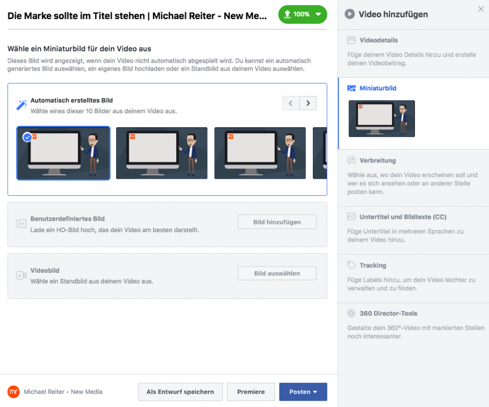This screenshot has width=489, height=407.
Task: Click the custom image upload icon
Action: pos(21,224)
